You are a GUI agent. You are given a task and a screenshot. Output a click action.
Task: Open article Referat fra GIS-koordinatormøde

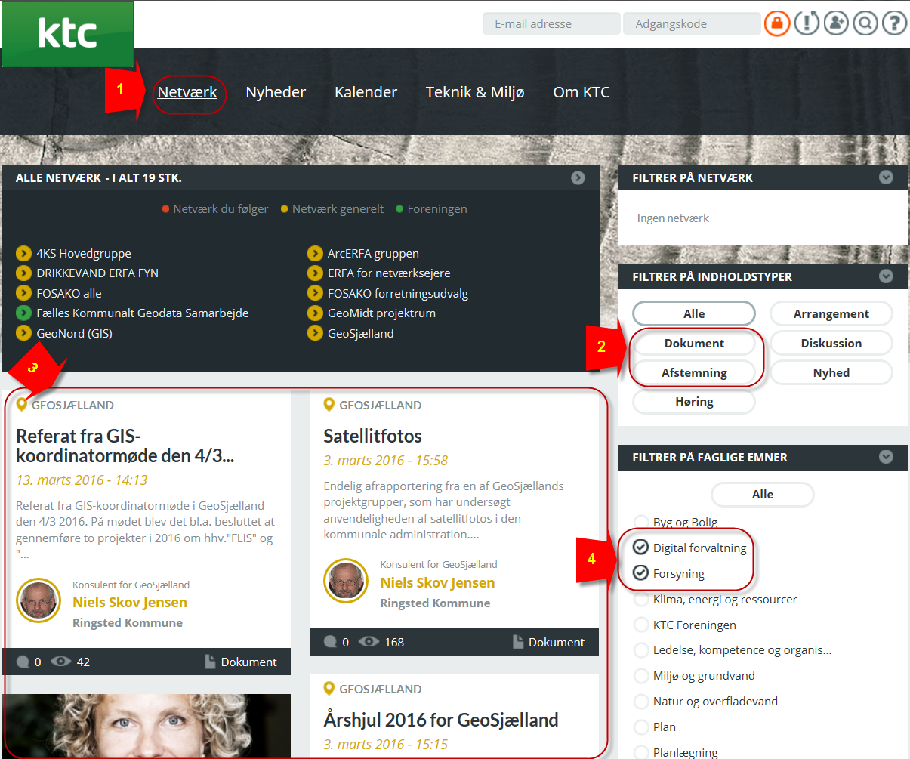pyautogui.click(x=125, y=446)
